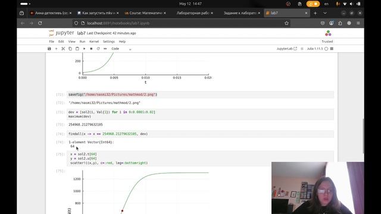Screen dimensions: 381x214
Task: Select the findall code cell
Action: (200, 134)
